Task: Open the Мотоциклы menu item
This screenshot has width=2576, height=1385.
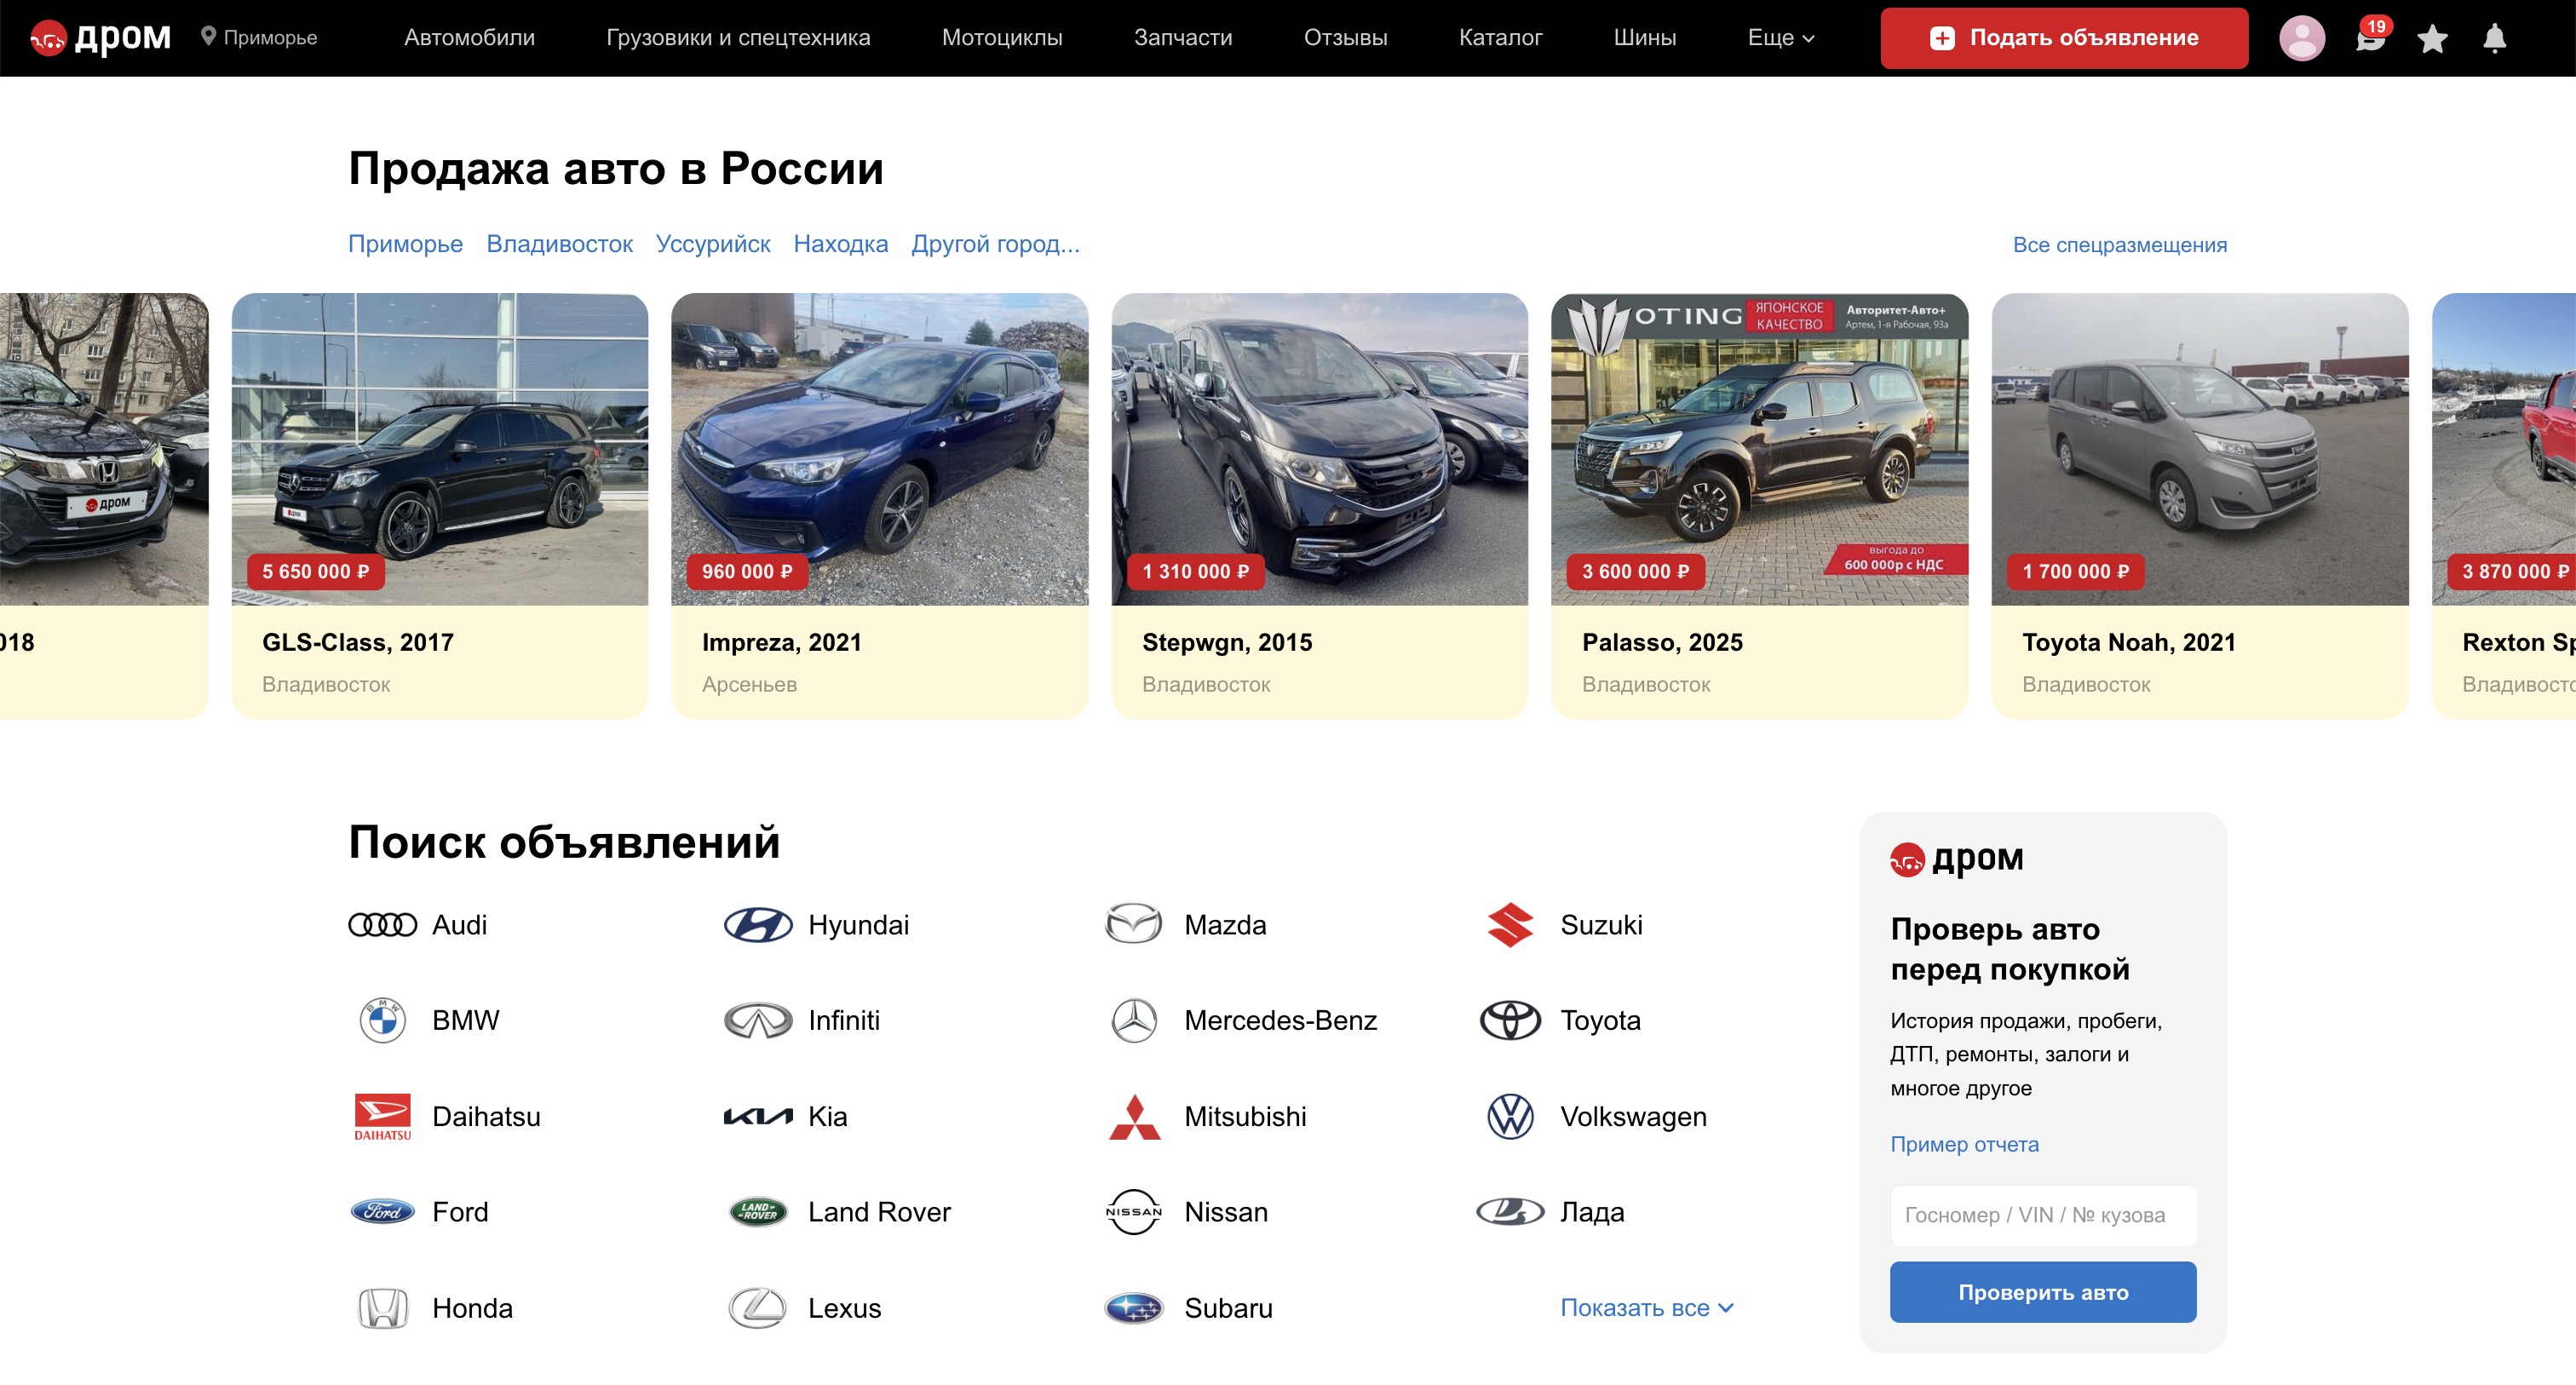Action: (1001, 38)
